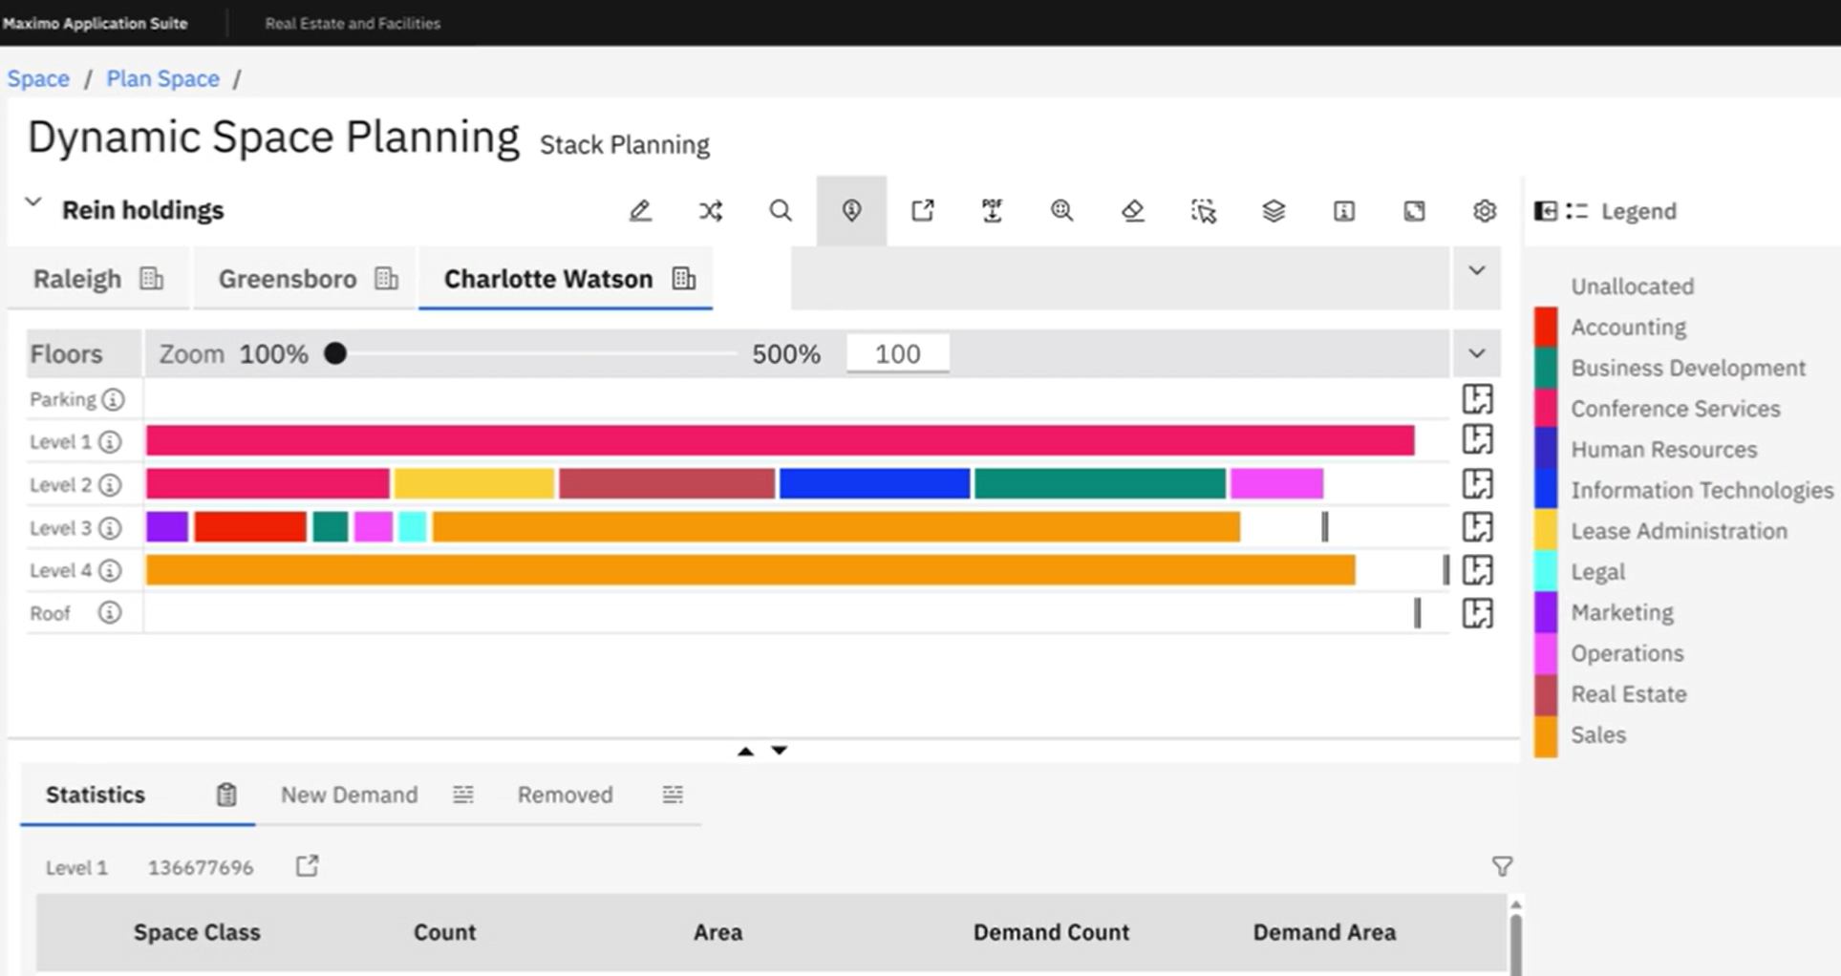Screen dimensions: 1841x976
Task: Go to Plan Space breadcrumb link
Action: 162,78
